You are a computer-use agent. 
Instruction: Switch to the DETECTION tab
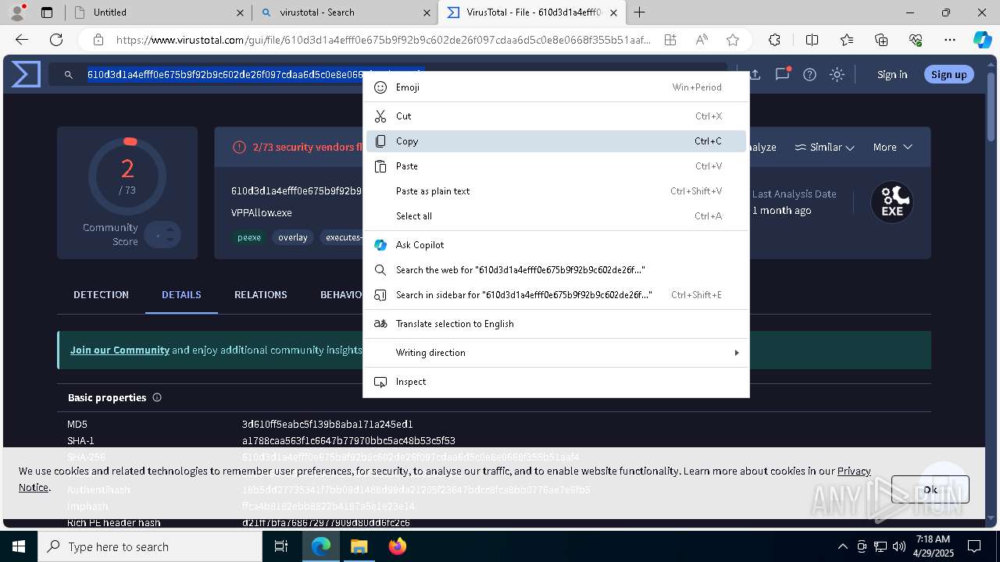pyautogui.click(x=101, y=294)
